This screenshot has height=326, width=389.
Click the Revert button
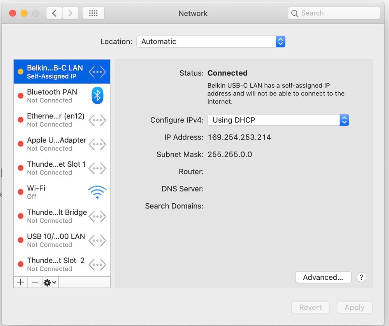pos(310,307)
